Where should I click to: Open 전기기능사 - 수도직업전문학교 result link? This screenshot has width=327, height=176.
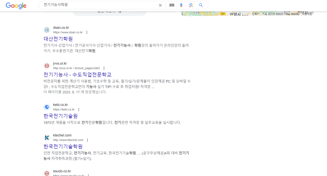click(77, 75)
